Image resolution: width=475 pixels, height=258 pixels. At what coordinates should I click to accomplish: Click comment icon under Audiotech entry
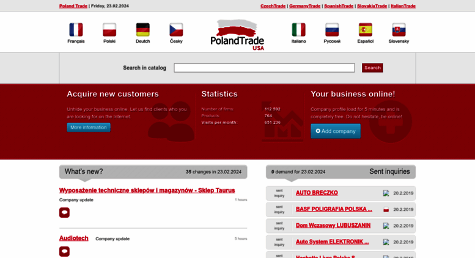click(x=64, y=252)
